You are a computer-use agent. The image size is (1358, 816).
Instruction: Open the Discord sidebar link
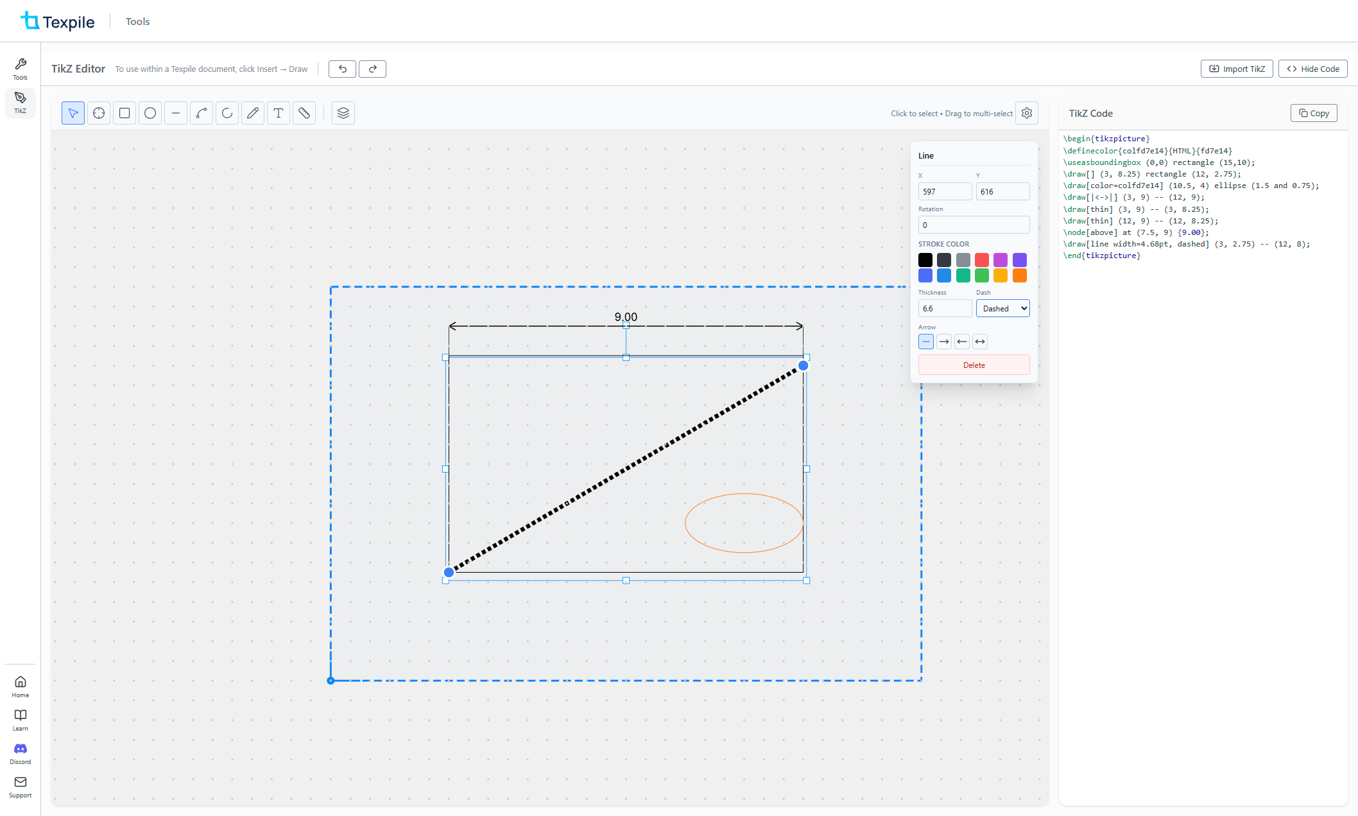click(21, 754)
